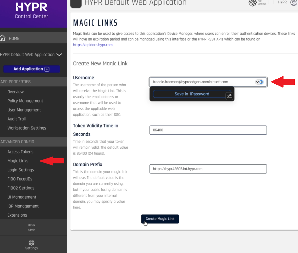The height and width of the screenshot is (253, 298).
Task: Click the App Settings gear icon
Action: click(252, 3)
